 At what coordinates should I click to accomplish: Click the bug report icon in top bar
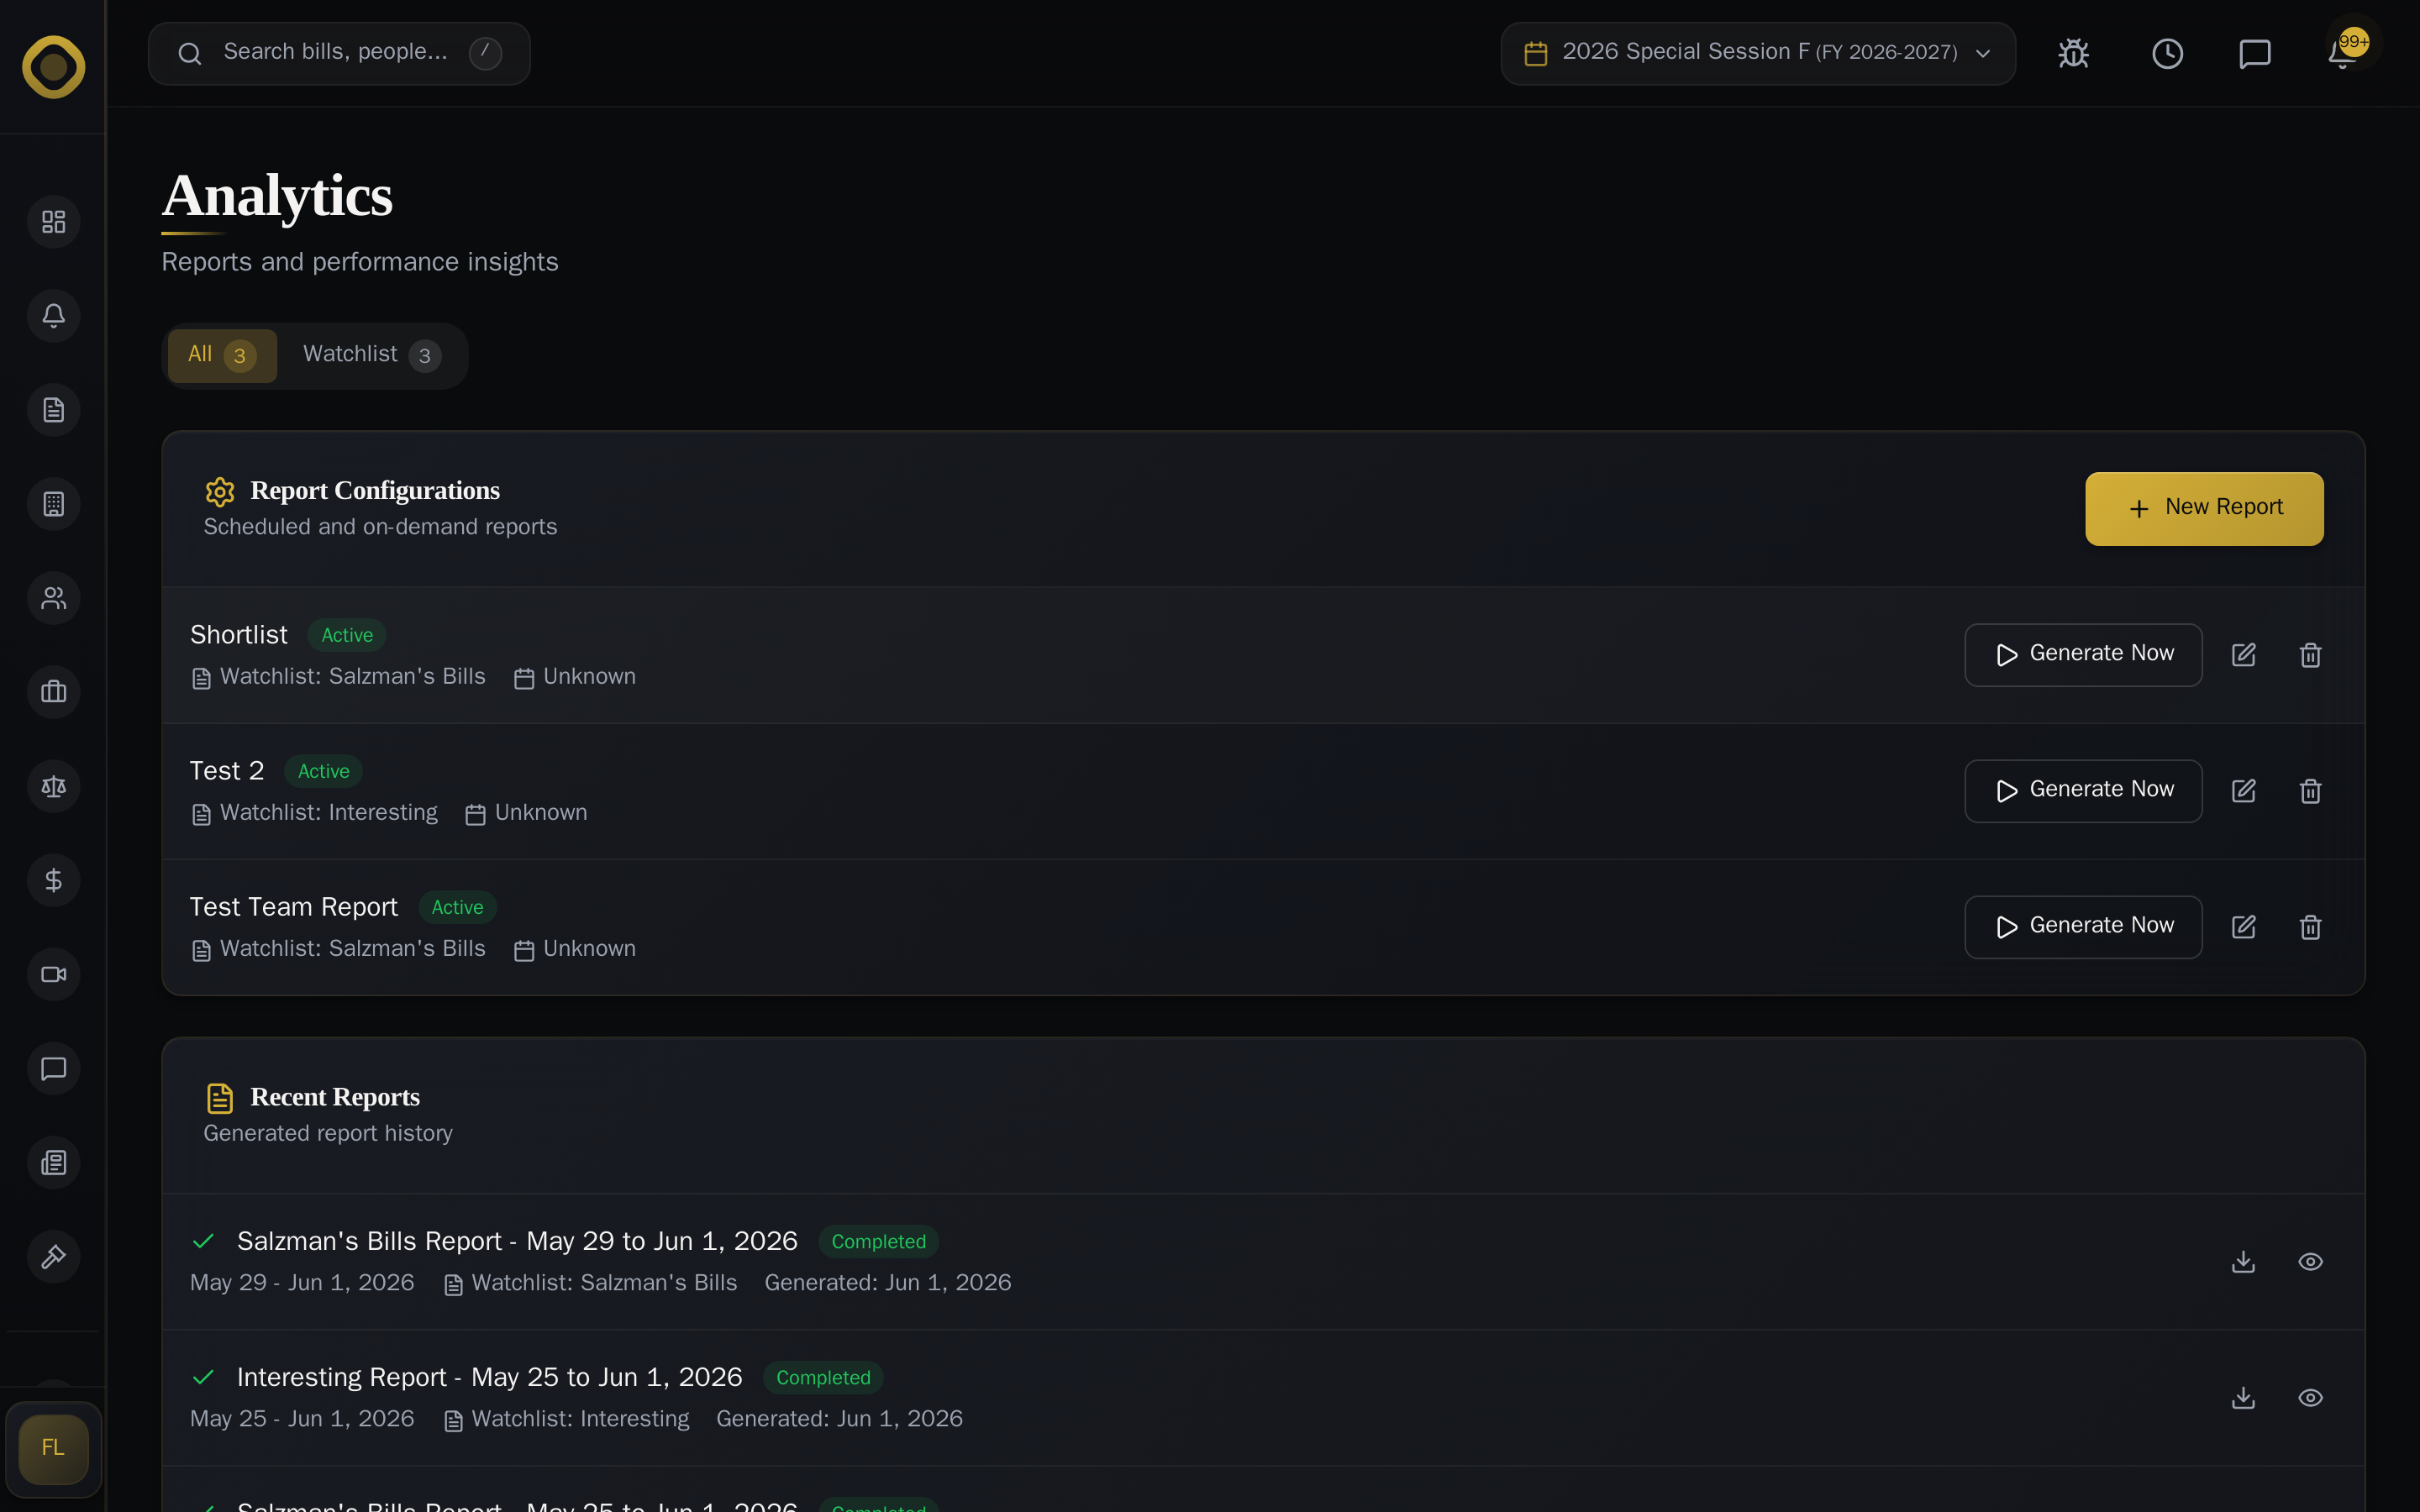[x=2074, y=54]
